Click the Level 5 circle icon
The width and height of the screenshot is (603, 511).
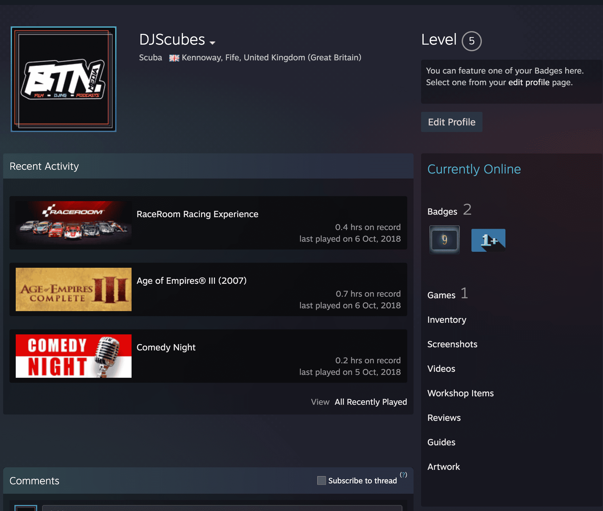pos(471,41)
